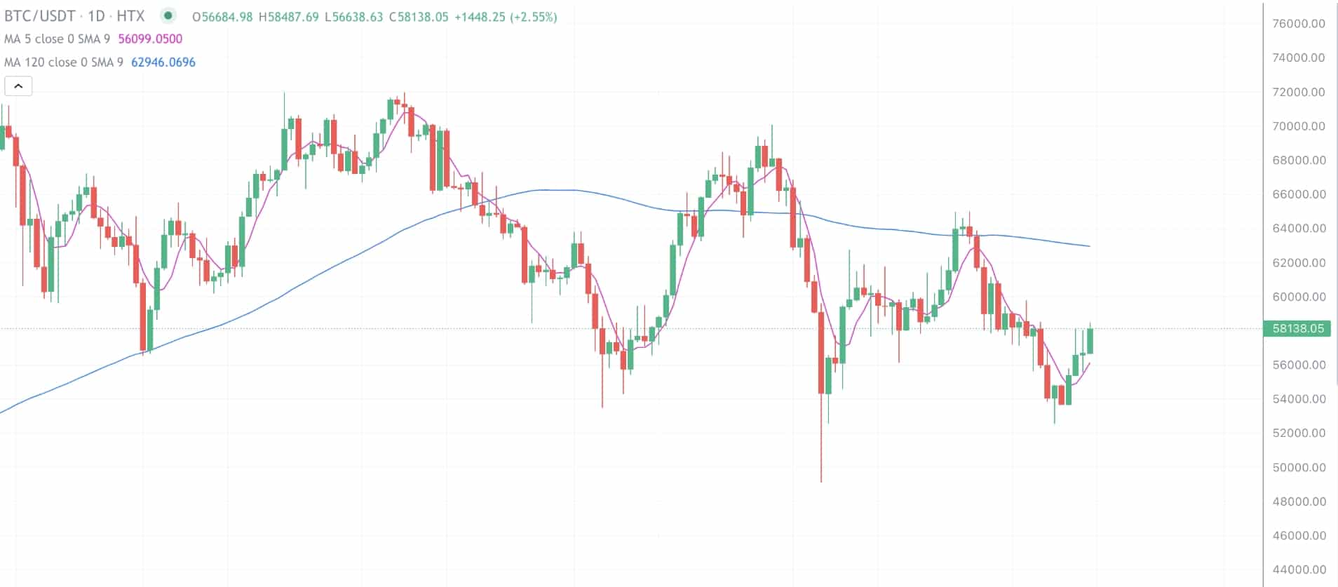Click the close value C58138.05
The width and height of the screenshot is (1338, 587).
click(x=419, y=17)
